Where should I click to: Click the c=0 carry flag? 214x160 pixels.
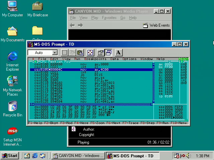click(x=184, y=64)
